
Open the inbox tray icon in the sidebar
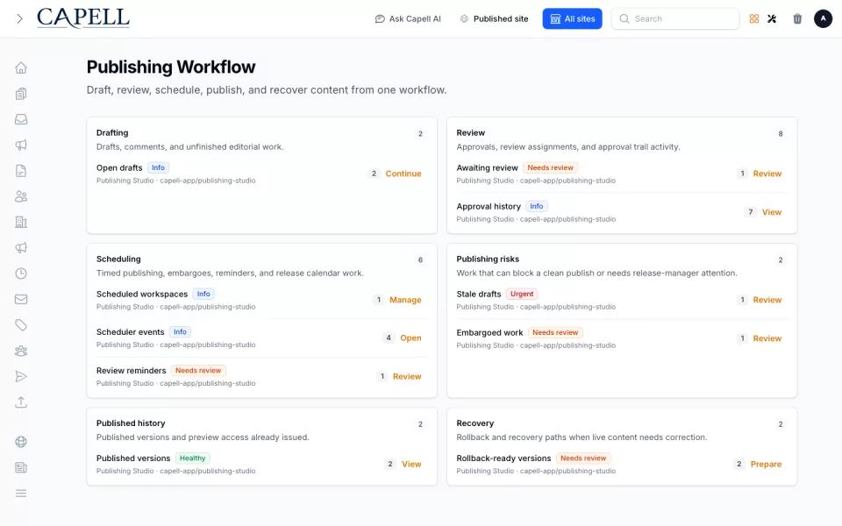21,119
